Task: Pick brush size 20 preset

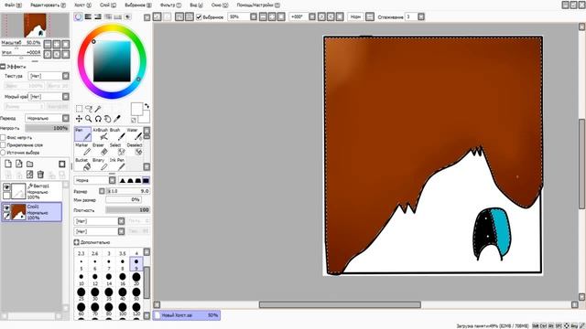Action: (136, 279)
